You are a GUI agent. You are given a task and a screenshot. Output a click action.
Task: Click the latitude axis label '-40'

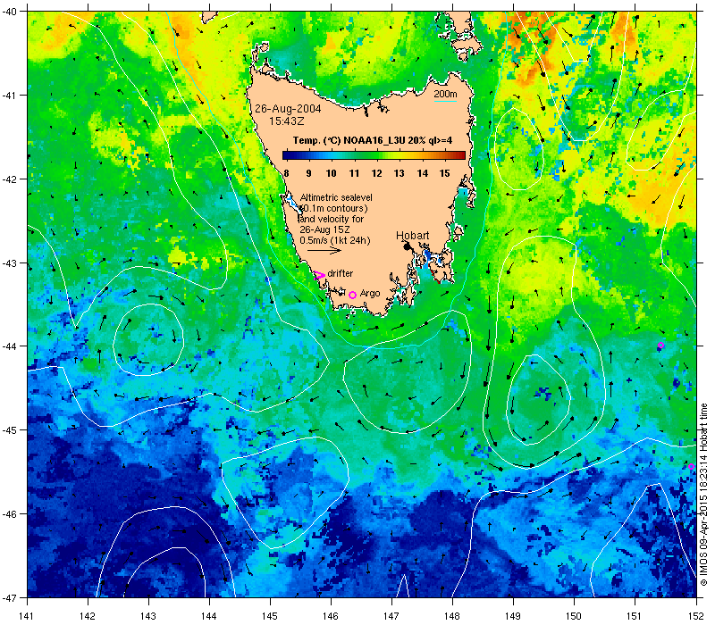[x=9, y=12]
